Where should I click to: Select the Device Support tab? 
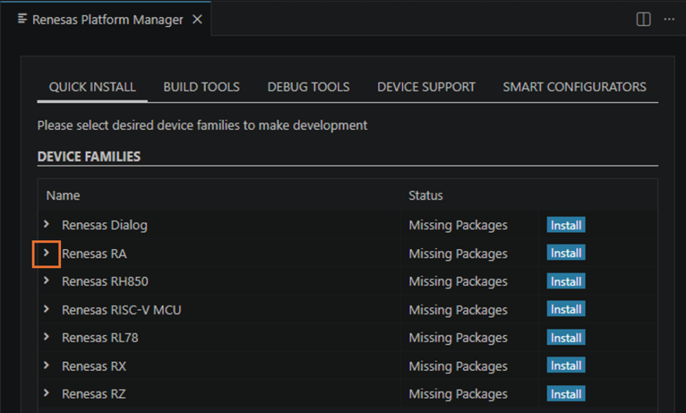point(426,87)
